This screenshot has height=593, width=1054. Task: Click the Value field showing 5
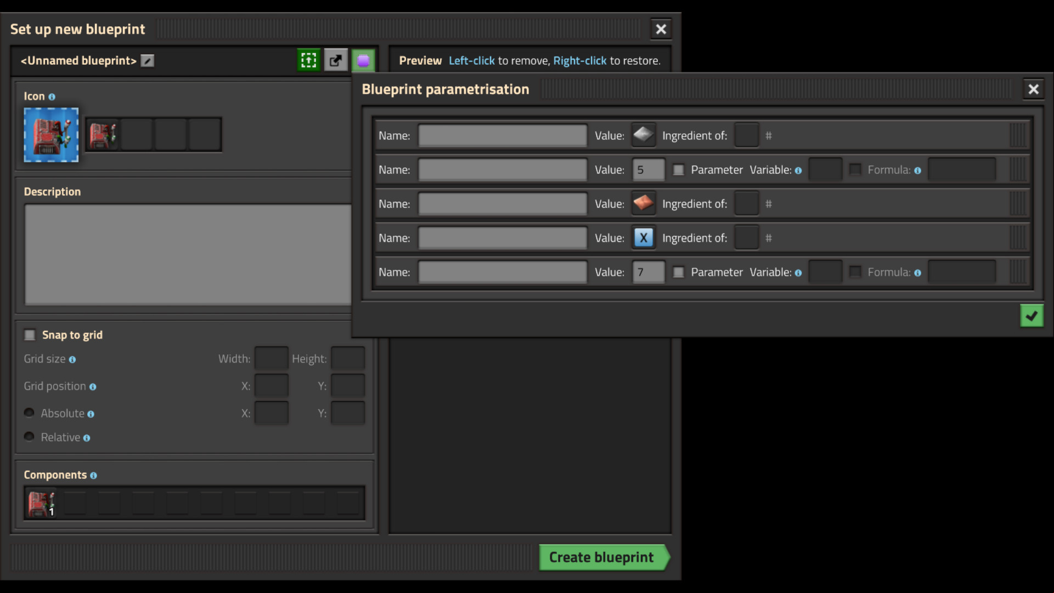(648, 170)
